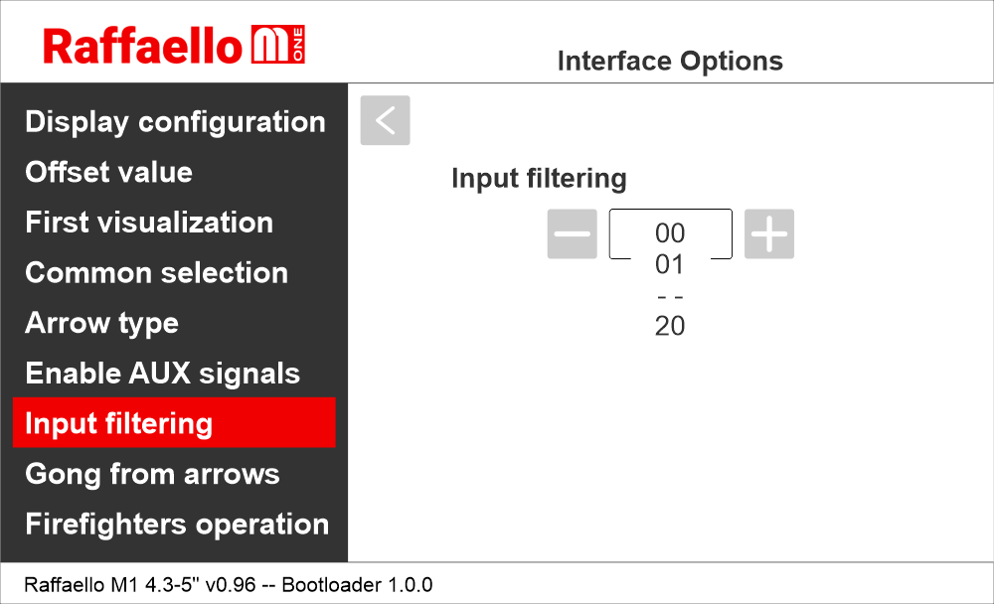
Task: Open Common selection settings
Action: pyautogui.click(x=156, y=273)
